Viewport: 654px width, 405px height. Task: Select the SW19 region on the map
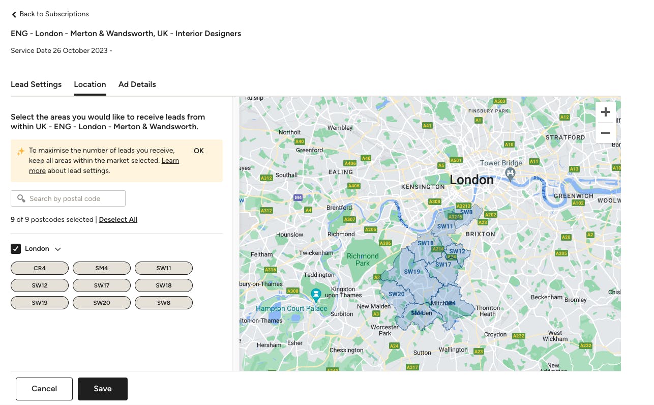coord(412,272)
